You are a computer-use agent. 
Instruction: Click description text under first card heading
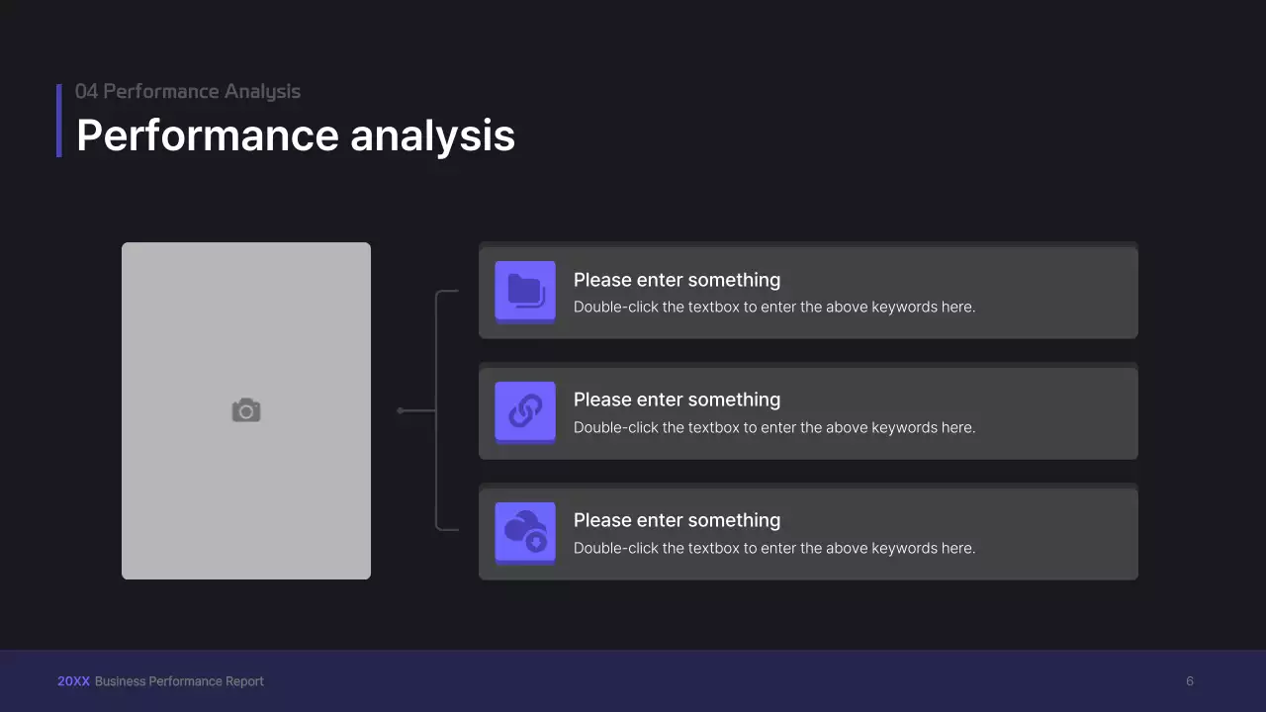coord(773,307)
